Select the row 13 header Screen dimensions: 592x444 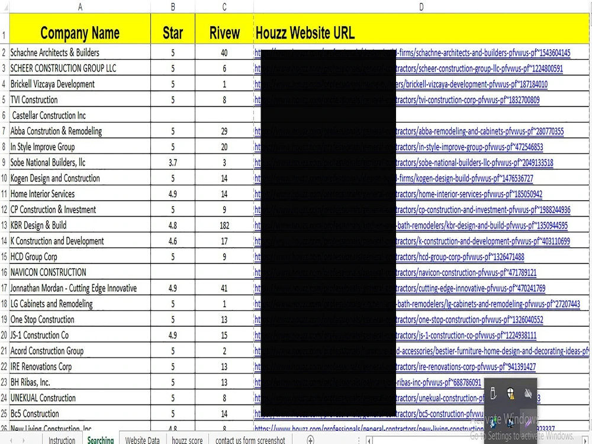[x=4, y=226]
